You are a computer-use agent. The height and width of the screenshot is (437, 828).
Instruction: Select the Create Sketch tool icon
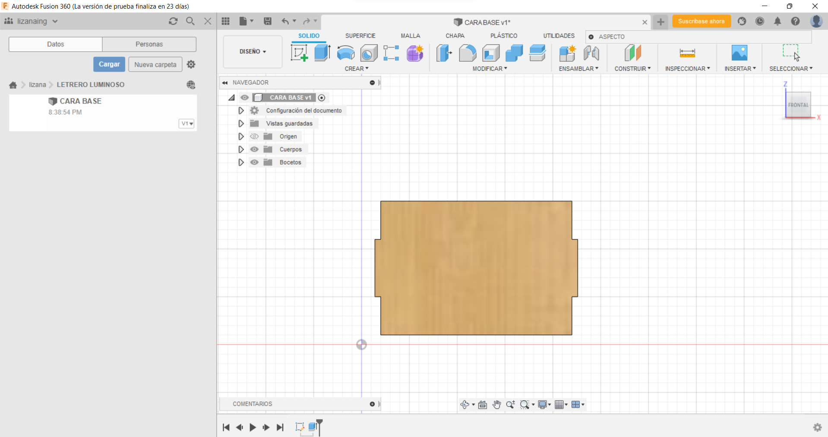[299, 53]
